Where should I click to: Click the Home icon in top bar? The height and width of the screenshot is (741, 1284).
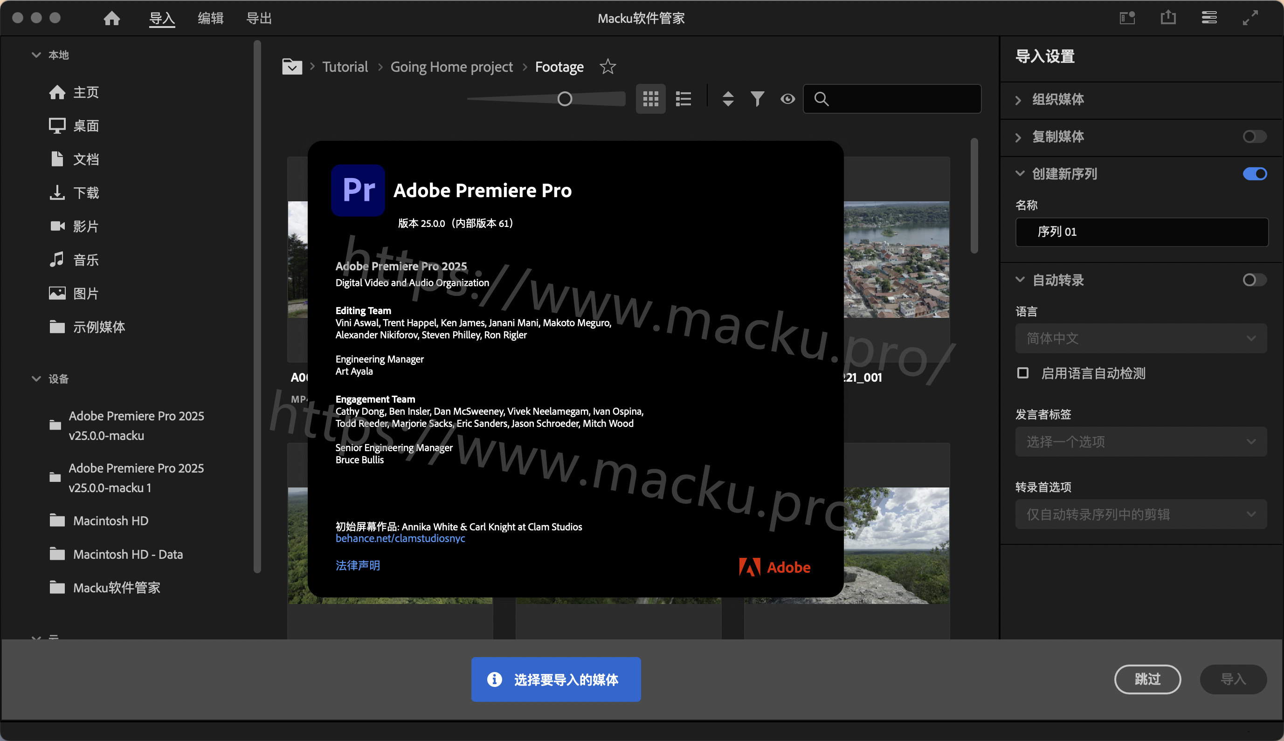point(111,18)
